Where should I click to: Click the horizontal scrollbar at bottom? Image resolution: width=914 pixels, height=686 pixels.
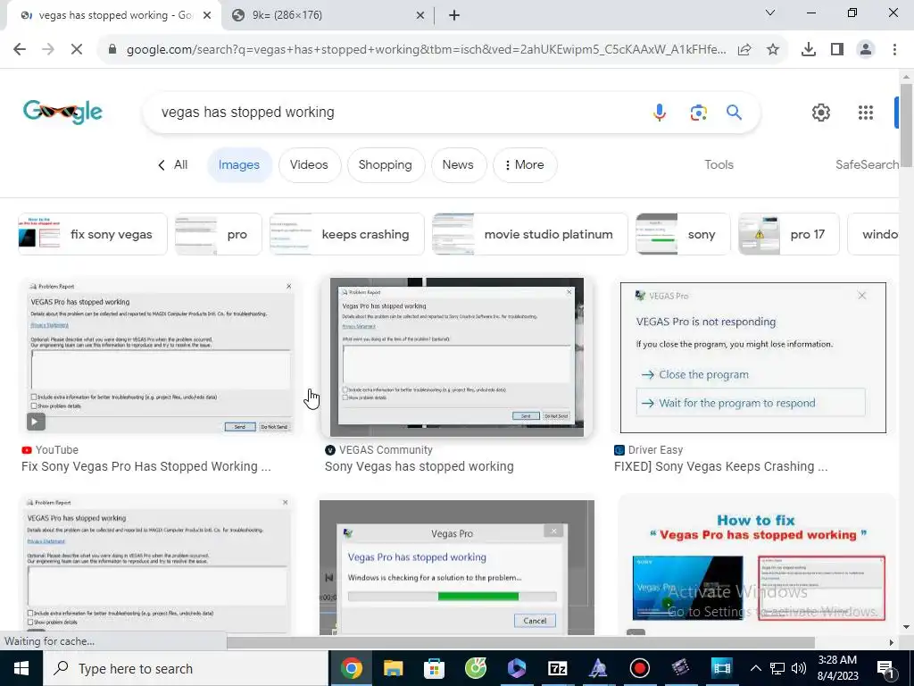520,642
